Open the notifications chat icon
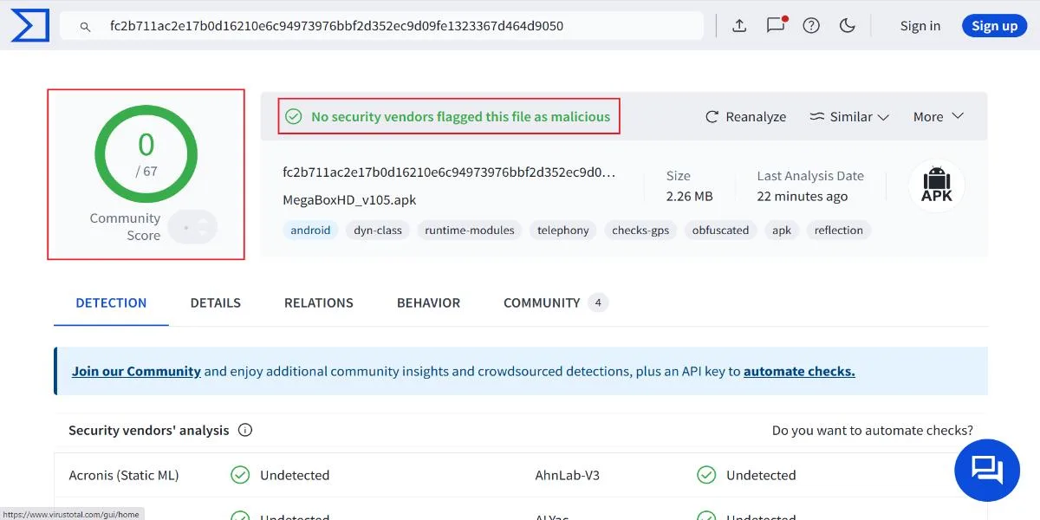This screenshot has height=520, width=1040. tap(775, 26)
